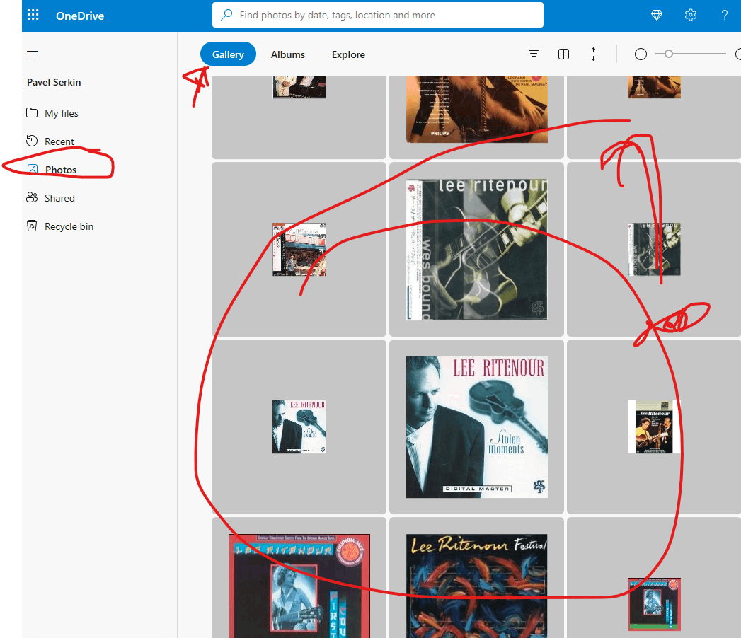Adjust the row height setting
The width and height of the screenshot is (741, 638).
(593, 54)
